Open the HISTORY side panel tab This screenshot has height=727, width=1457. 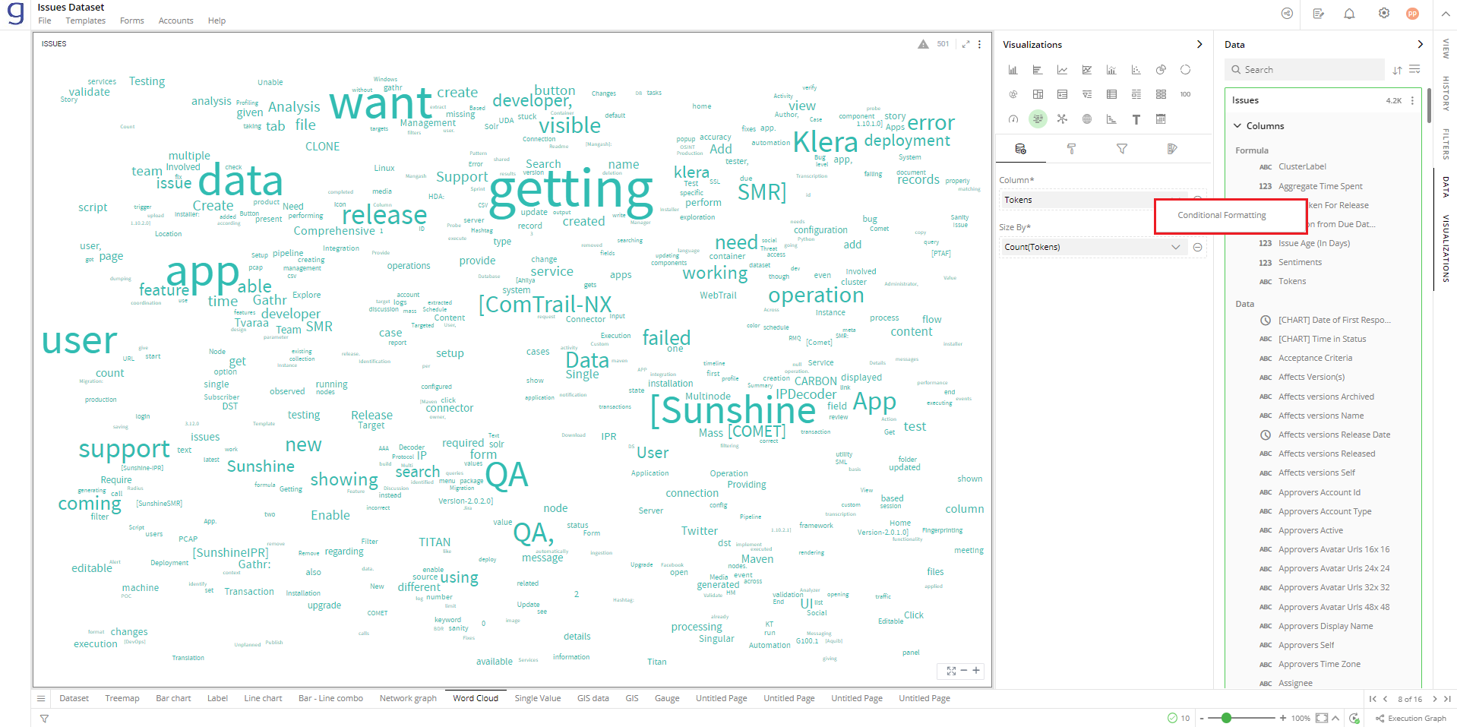click(1446, 93)
